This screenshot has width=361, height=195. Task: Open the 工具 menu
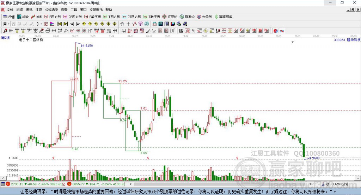[74, 10]
